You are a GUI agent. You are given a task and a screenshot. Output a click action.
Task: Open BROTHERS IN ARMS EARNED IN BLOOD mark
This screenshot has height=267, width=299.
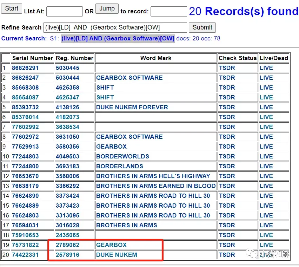pyautogui.click(x=156, y=186)
